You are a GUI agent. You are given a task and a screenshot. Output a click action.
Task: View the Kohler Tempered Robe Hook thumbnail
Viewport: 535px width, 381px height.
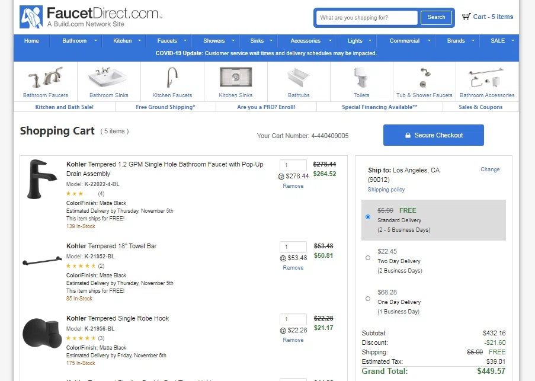tap(42, 333)
